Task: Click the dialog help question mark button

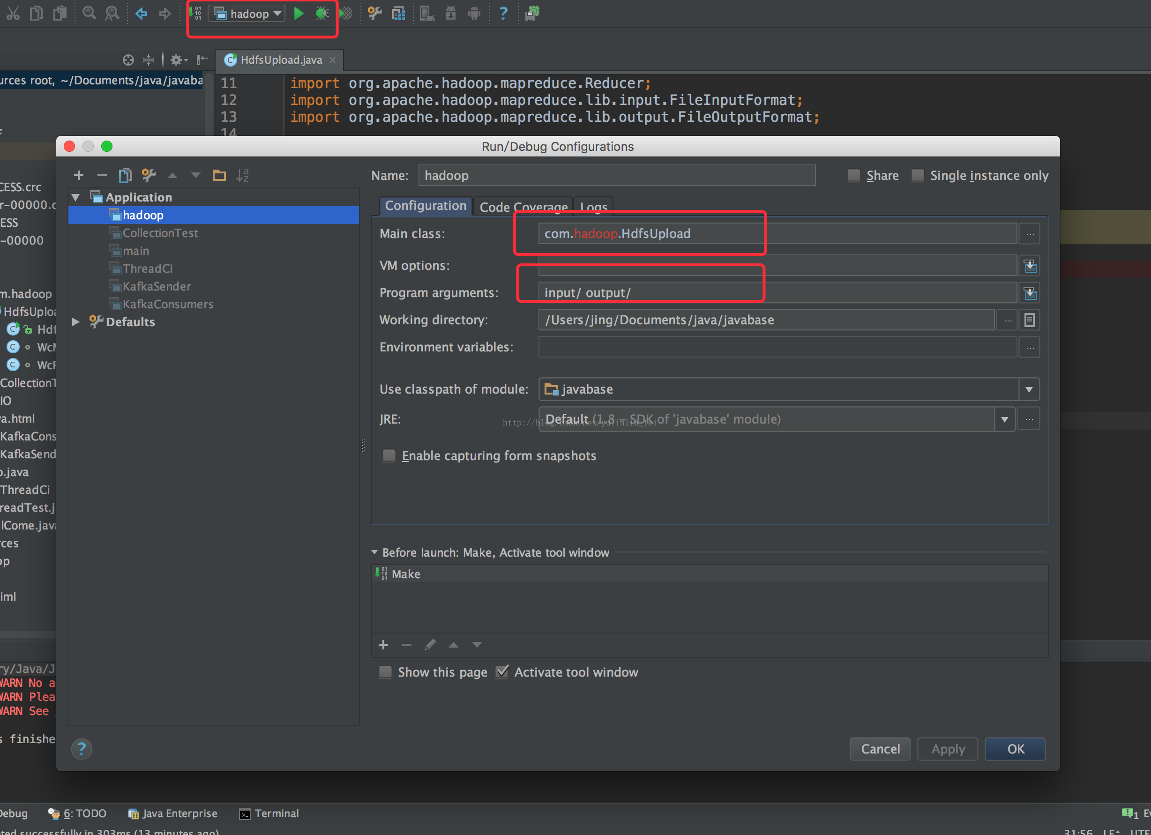Action: (82, 749)
